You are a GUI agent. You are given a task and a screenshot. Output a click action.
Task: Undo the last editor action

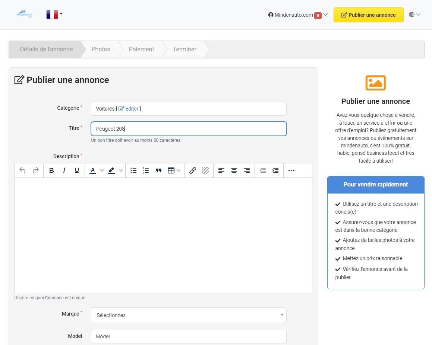pos(22,170)
